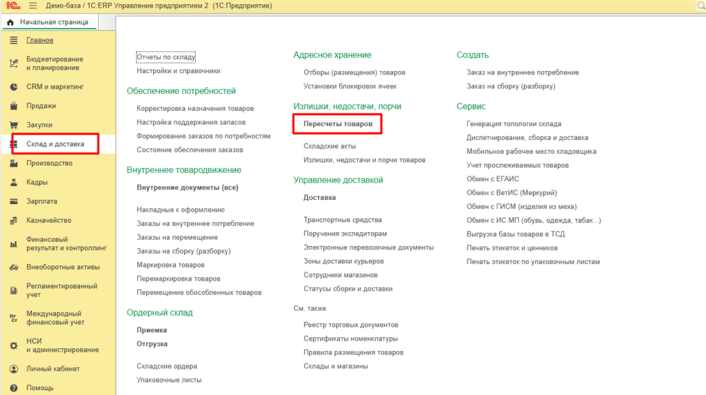Open Складские ордера
The image size is (706, 395).
coord(167,366)
